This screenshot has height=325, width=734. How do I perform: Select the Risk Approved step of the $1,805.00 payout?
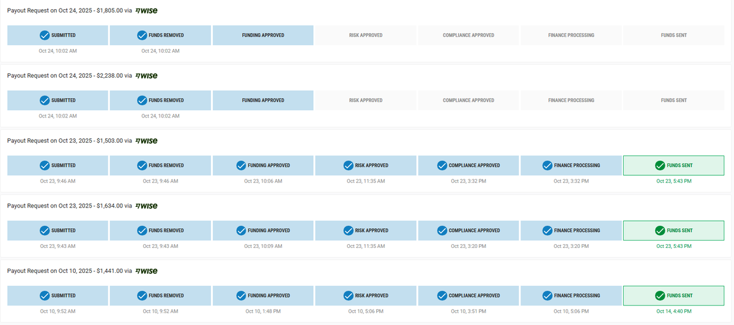point(366,35)
